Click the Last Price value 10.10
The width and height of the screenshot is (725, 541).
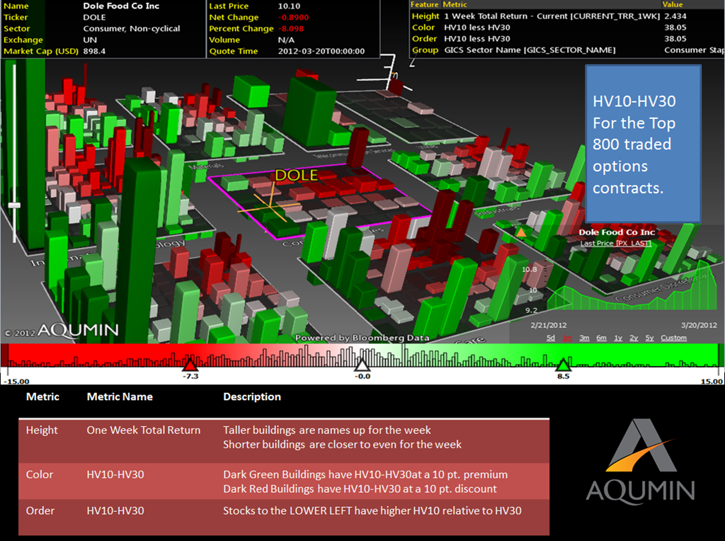[x=289, y=6]
